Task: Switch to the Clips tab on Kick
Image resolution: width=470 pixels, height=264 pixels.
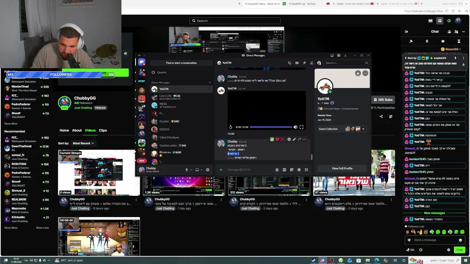Action: tap(103, 131)
